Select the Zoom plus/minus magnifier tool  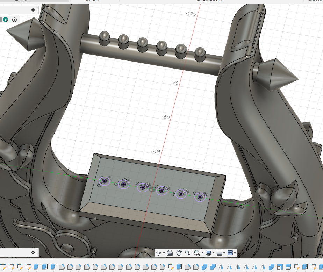click(x=188, y=253)
